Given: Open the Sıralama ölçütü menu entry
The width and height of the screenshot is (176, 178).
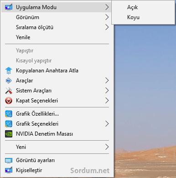Looking at the screenshot, I should pyautogui.click(x=57, y=27).
